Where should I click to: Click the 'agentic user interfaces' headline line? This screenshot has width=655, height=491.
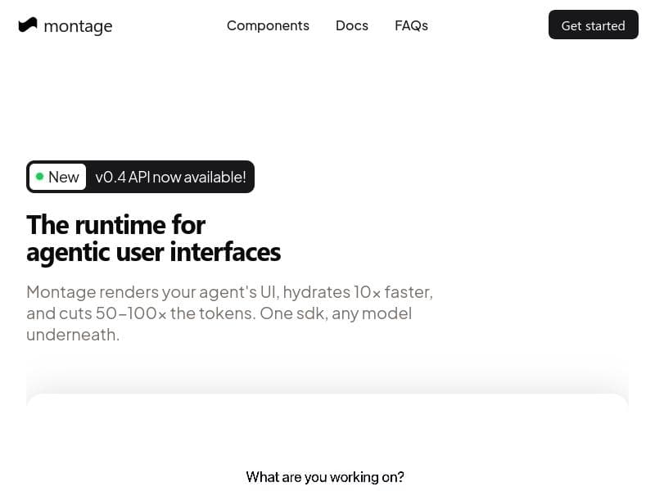[x=153, y=253]
